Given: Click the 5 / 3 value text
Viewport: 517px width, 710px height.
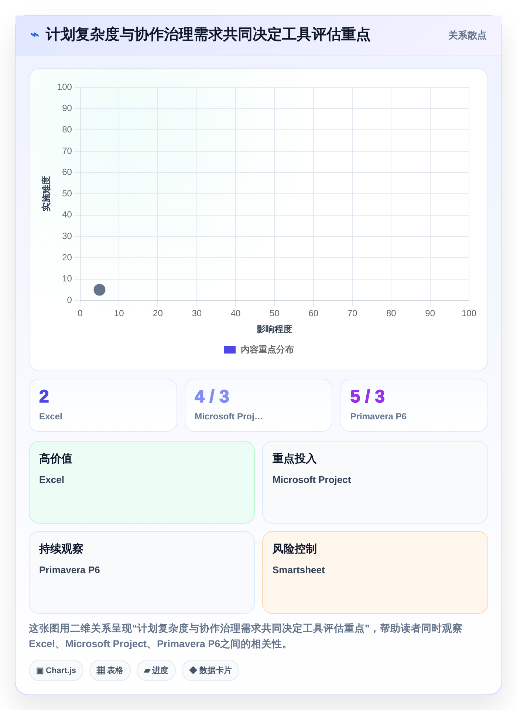Looking at the screenshot, I should [367, 396].
